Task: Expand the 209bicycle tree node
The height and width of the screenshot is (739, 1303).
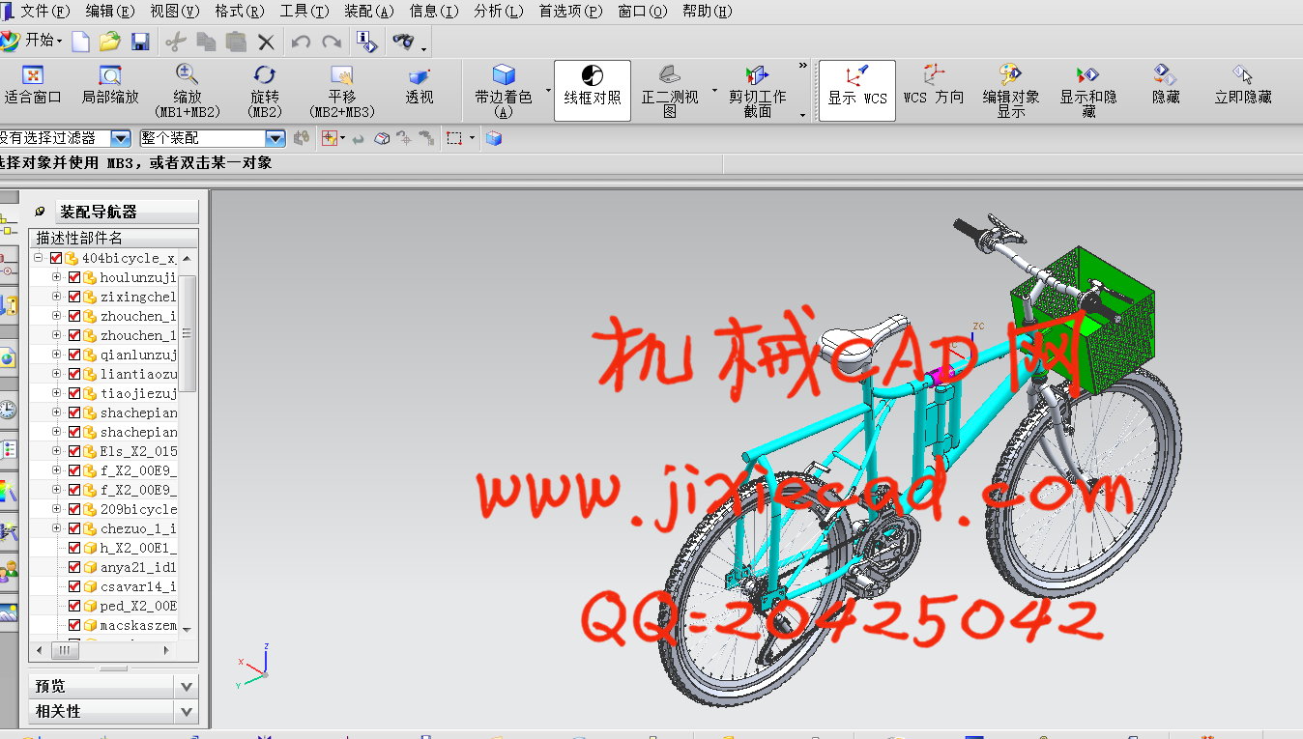Action: [x=57, y=509]
